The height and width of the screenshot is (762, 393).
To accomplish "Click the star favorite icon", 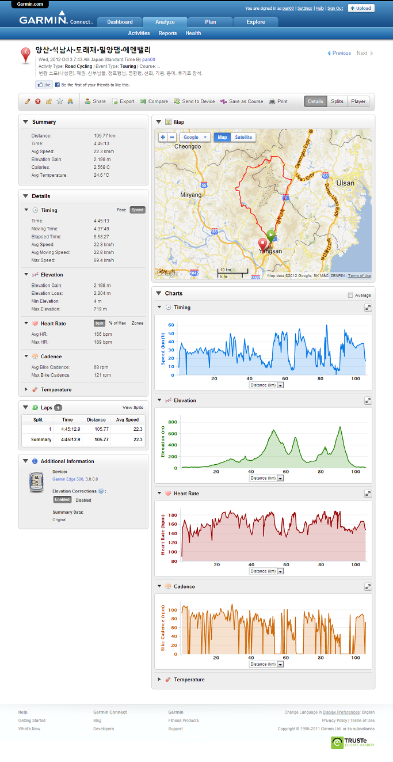I will (59, 101).
